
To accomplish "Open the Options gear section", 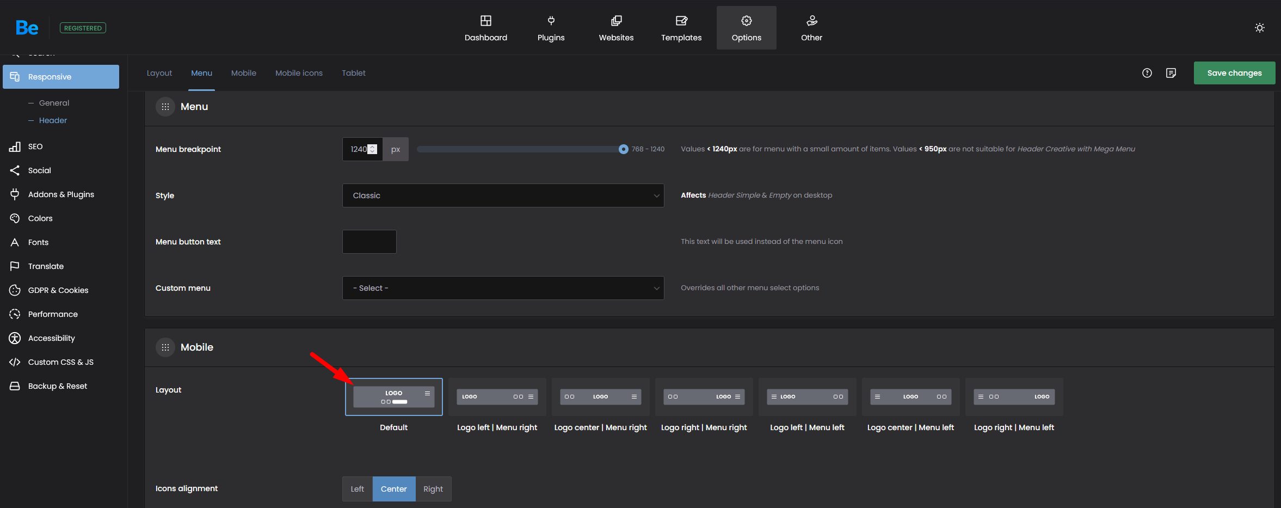I will pyautogui.click(x=747, y=28).
